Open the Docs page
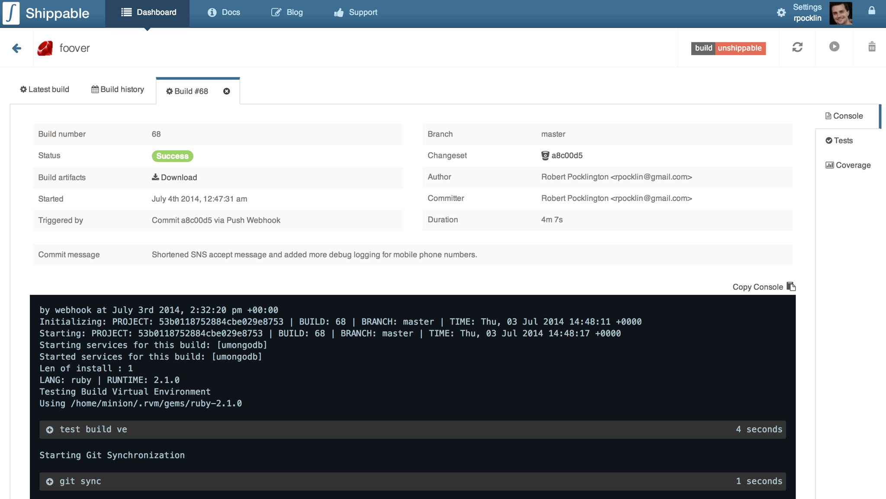886x499 pixels. click(x=224, y=13)
